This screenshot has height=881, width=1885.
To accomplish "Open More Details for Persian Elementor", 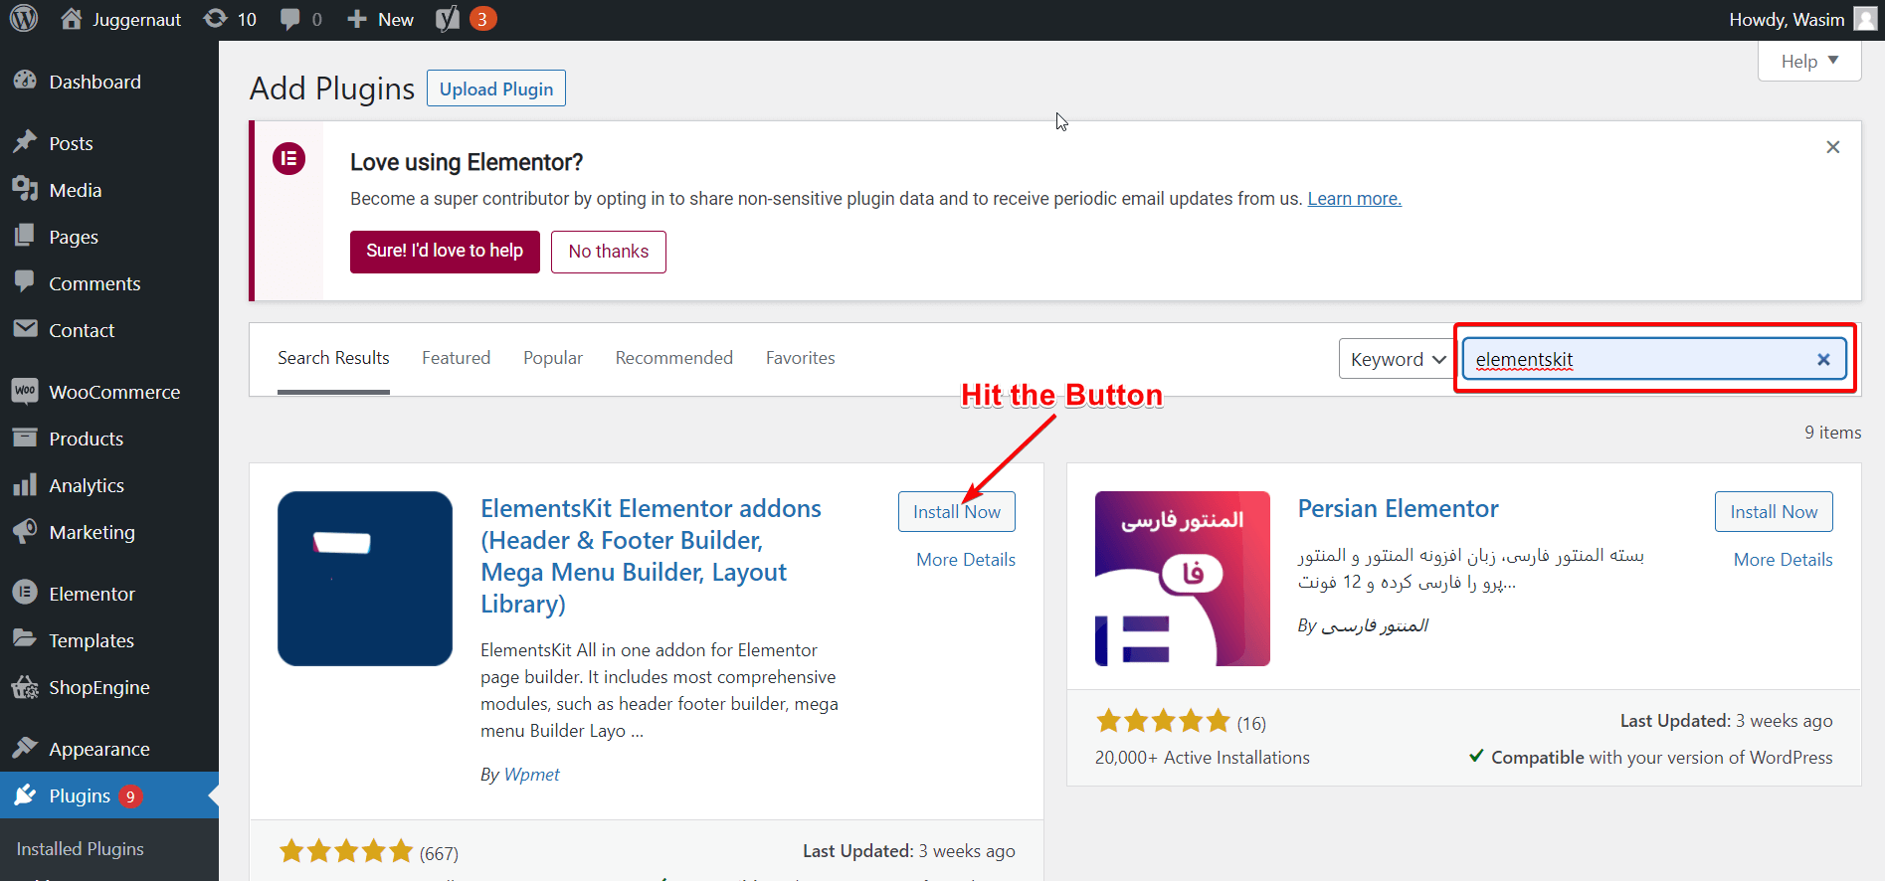I will [1783, 560].
